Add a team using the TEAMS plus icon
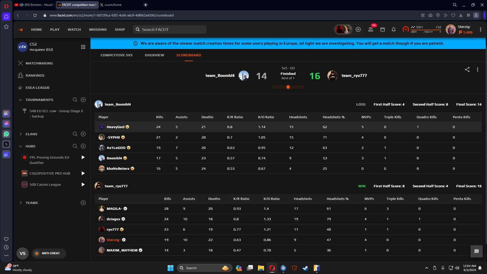The height and width of the screenshot is (274, 487). (83, 203)
